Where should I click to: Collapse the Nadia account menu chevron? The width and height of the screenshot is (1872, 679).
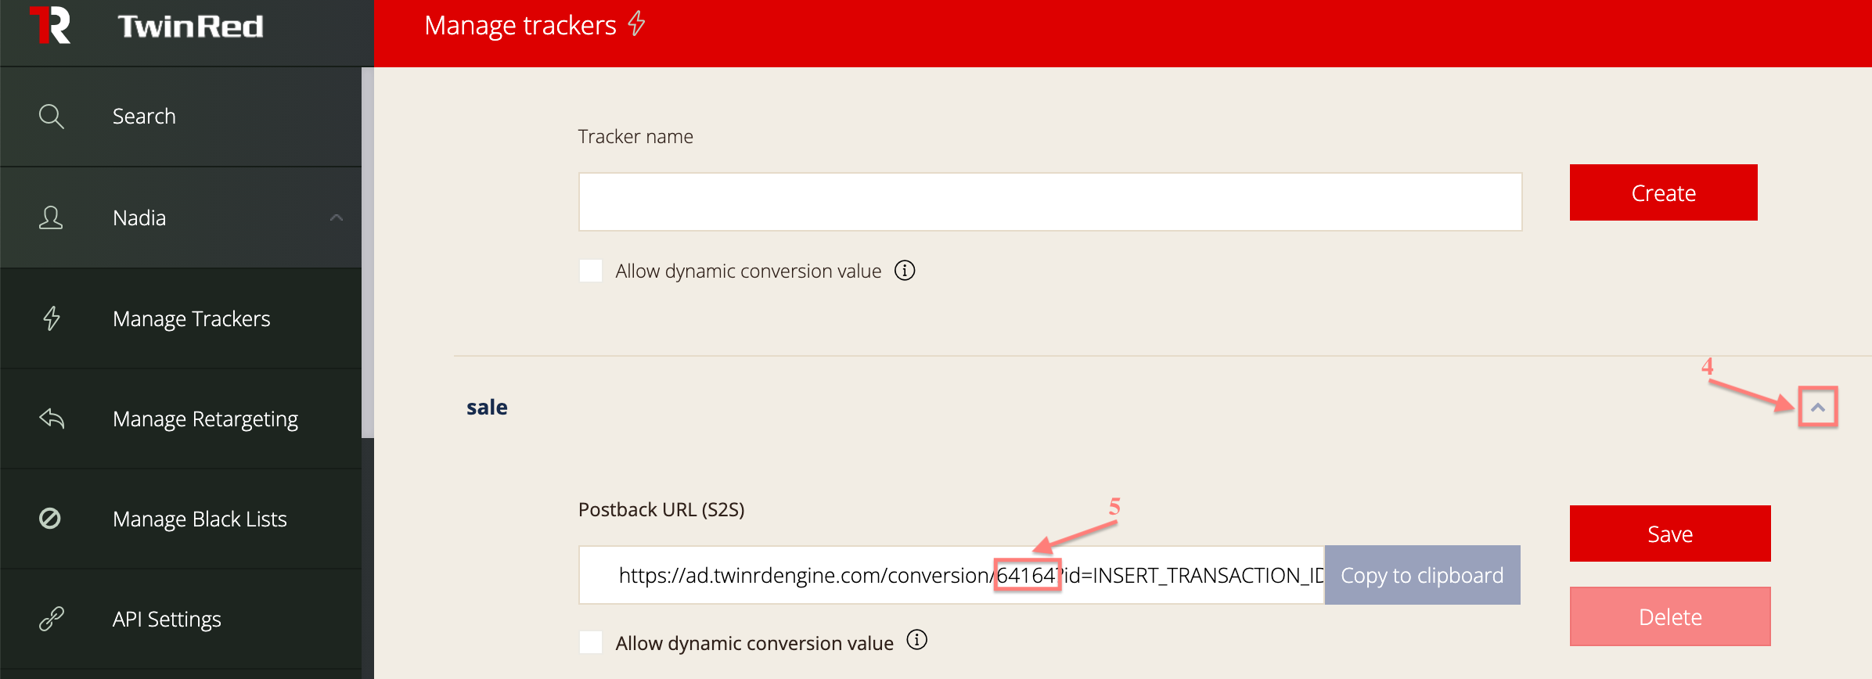[x=337, y=217]
